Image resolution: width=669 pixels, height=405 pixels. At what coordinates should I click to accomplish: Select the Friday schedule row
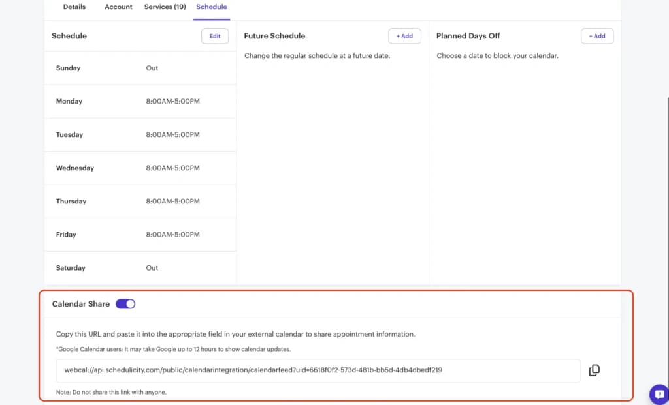[x=140, y=235]
